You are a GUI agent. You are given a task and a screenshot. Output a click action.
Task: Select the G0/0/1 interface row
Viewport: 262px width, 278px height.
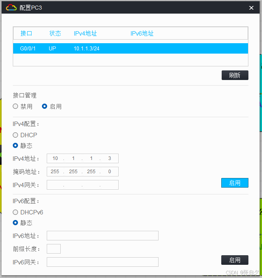tap(131, 48)
